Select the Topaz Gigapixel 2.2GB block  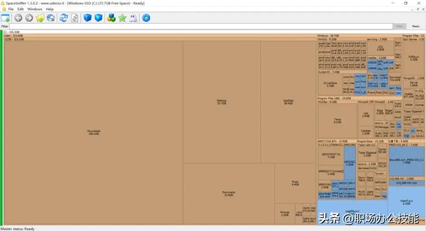point(367,154)
